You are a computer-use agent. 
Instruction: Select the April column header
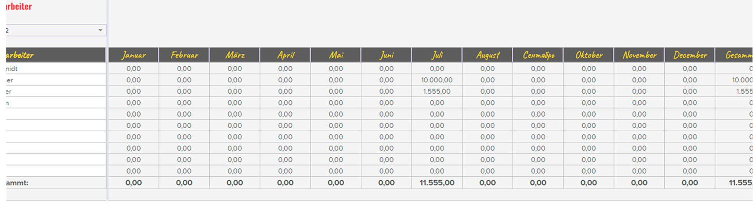[286, 55]
